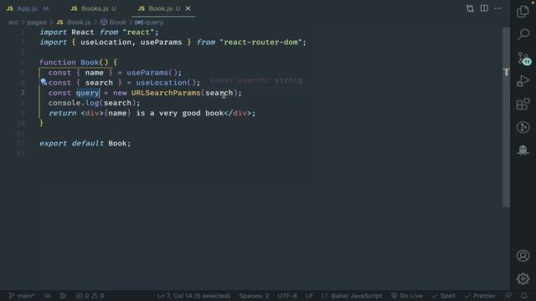536x301 pixels.
Task: Click the query variable breadcrumb
Action: click(149, 23)
